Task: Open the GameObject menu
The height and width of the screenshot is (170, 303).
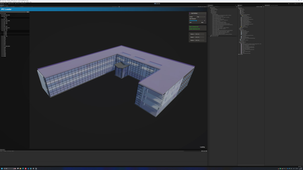Action: tap(9, 2)
